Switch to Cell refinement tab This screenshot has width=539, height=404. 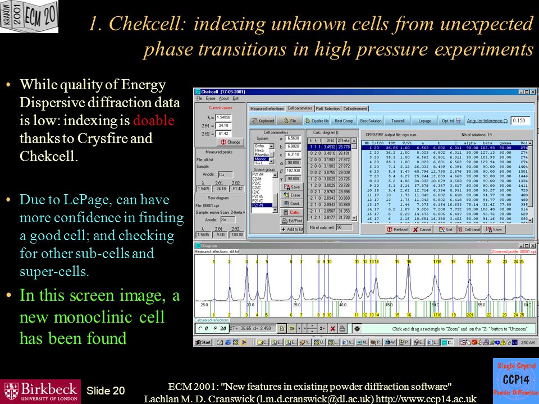coord(355,108)
